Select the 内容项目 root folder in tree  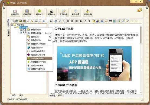[x=21, y=25]
